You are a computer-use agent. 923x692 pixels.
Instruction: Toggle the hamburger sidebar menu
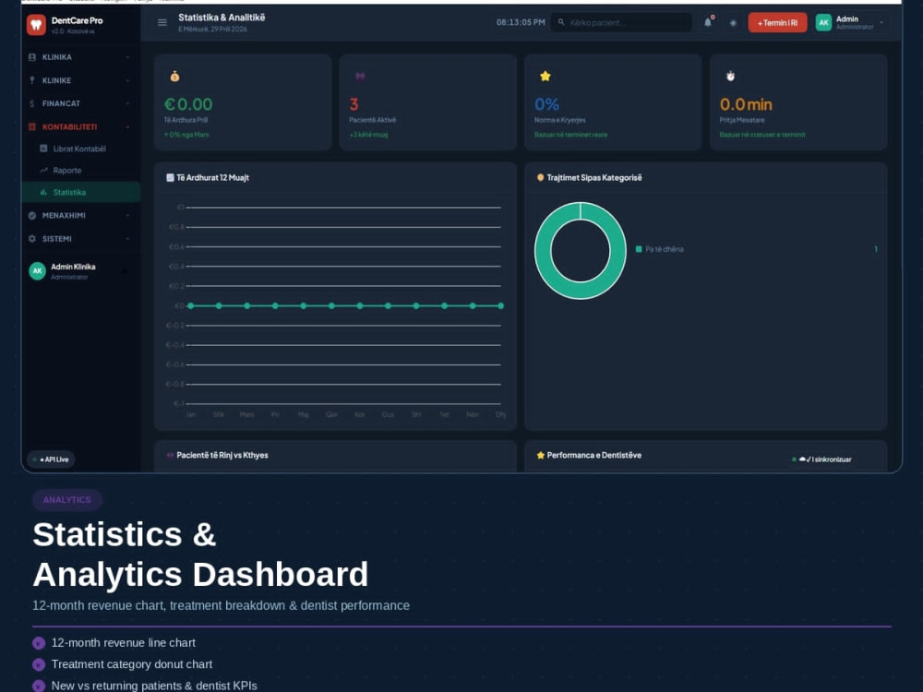click(x=162, y=22)
